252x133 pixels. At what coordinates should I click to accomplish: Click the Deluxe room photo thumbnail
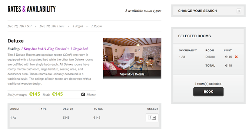[132, 58]
